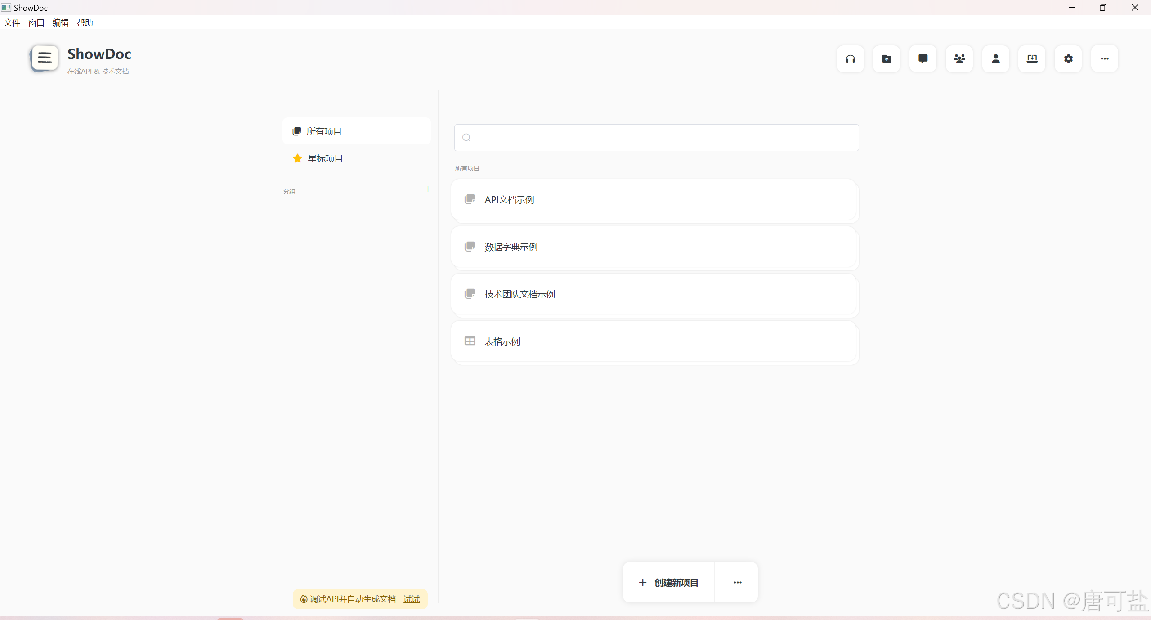Open settings gear icon
1151x620 pixels.
point(1068,59)
